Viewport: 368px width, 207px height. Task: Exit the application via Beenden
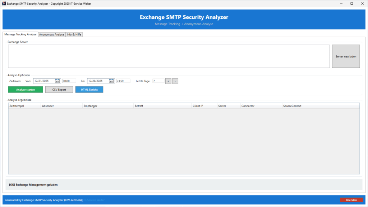click(351, 200)
